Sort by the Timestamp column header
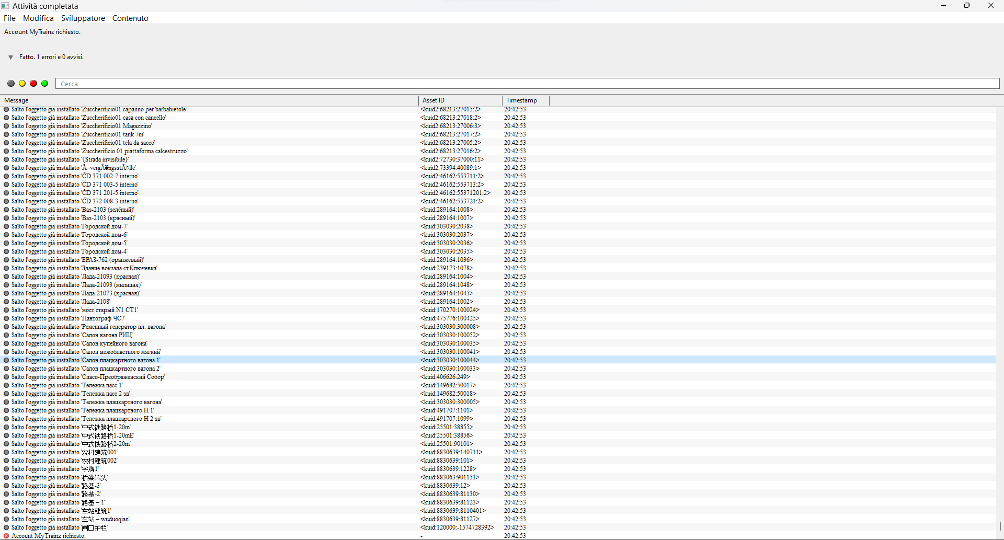 [x=526, y=100]
